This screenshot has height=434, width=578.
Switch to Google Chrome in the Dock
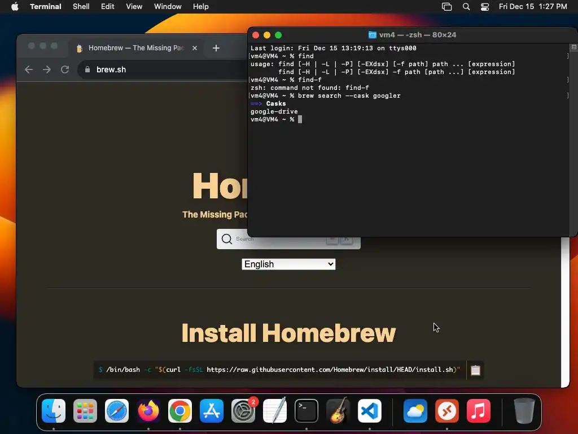(x=180, y=411)
